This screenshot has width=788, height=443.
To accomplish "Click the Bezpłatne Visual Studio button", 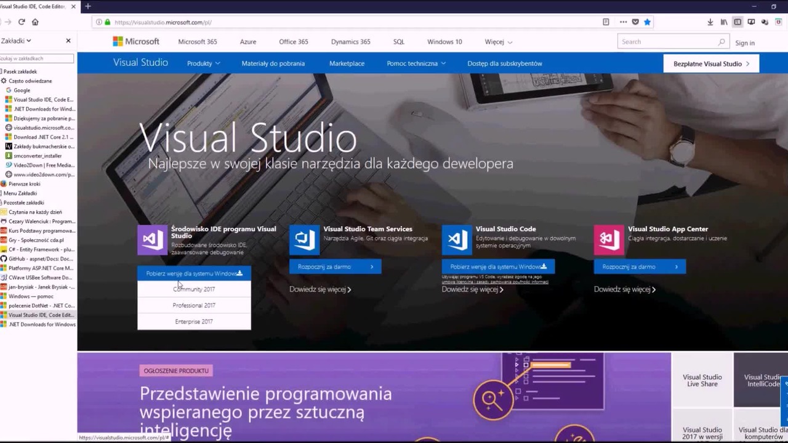I will pyautogui.click(x=711, y=63).
